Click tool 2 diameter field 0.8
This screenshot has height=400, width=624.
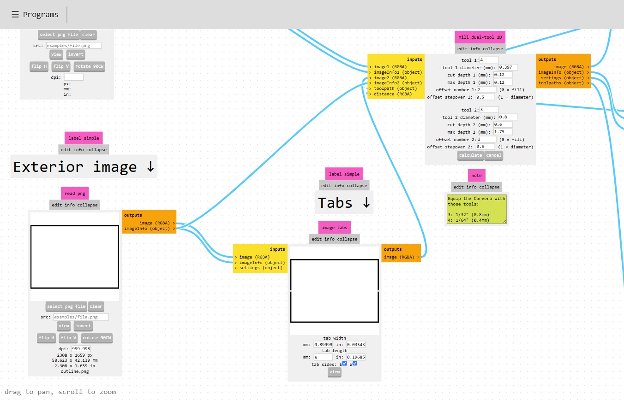[x=508, y=117]
